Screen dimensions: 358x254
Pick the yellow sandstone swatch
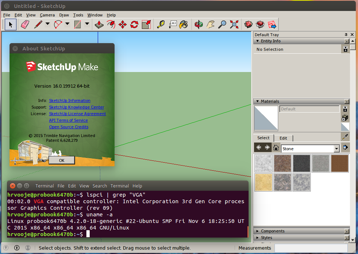coord(264,182)
